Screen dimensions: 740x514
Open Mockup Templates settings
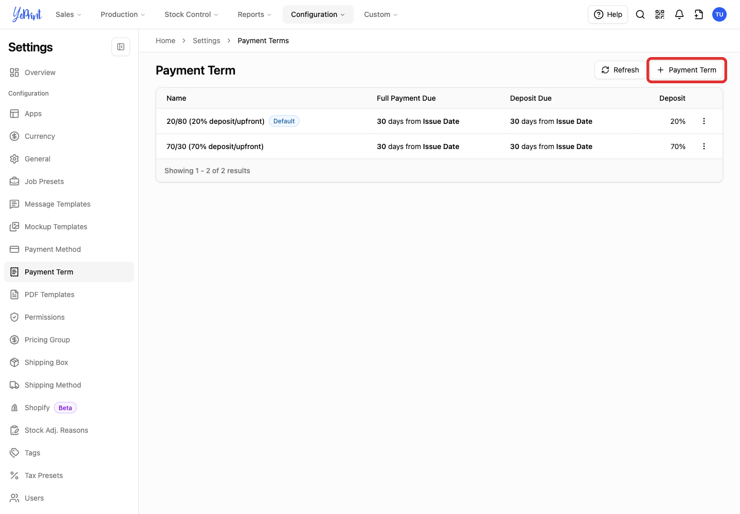pos(69,227)
